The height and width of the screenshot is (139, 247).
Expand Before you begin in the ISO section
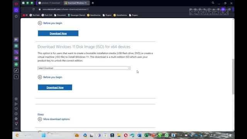pos(50,77)
